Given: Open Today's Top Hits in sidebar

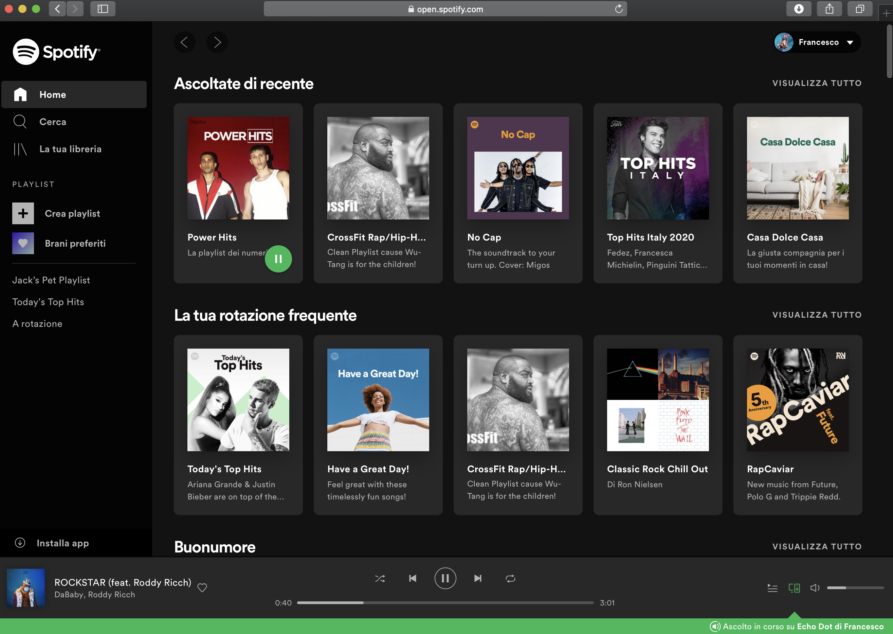Looking at the screenshot, I should point(48,302).
